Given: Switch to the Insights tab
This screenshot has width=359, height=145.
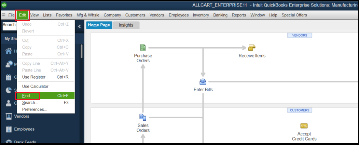Looking at the screenshot, I should click(126, 25).
